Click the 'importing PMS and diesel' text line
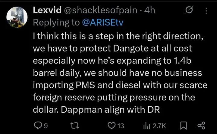Image resolution: width=217 pixels, height=134 pixels. pyautogui.click(x=87, y=85)
